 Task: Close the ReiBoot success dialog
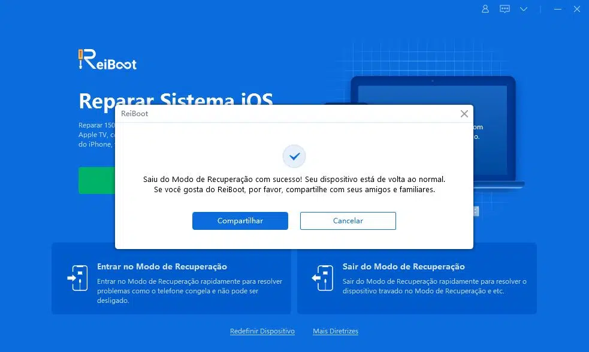click(464, 113)
